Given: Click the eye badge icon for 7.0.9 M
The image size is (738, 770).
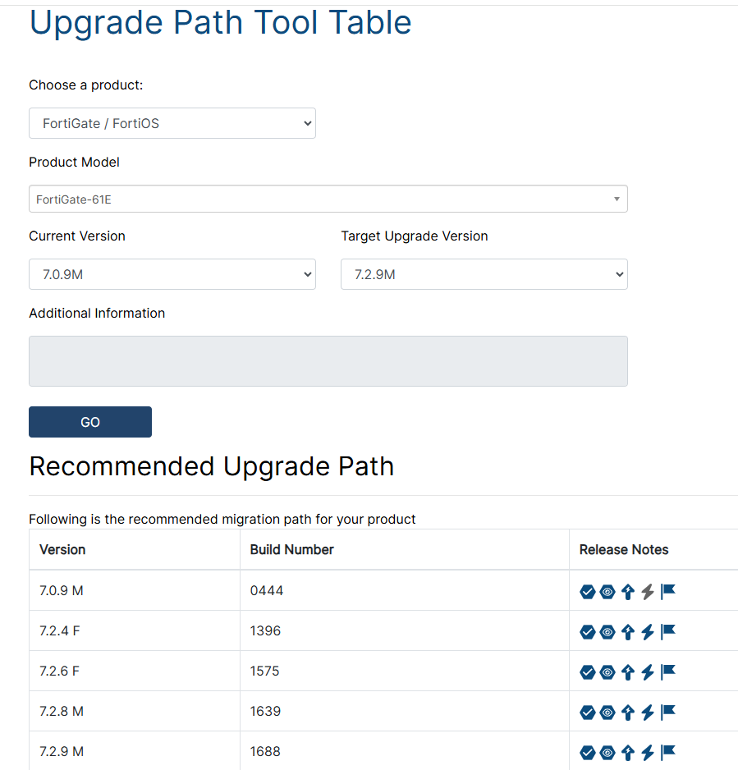Looking at the screenshot, I should point(607,592).
